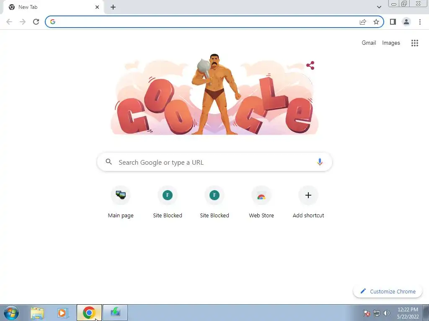Open the Action Center flag icon
This screenshot has height=321, width=429.
tap(366, 313)
